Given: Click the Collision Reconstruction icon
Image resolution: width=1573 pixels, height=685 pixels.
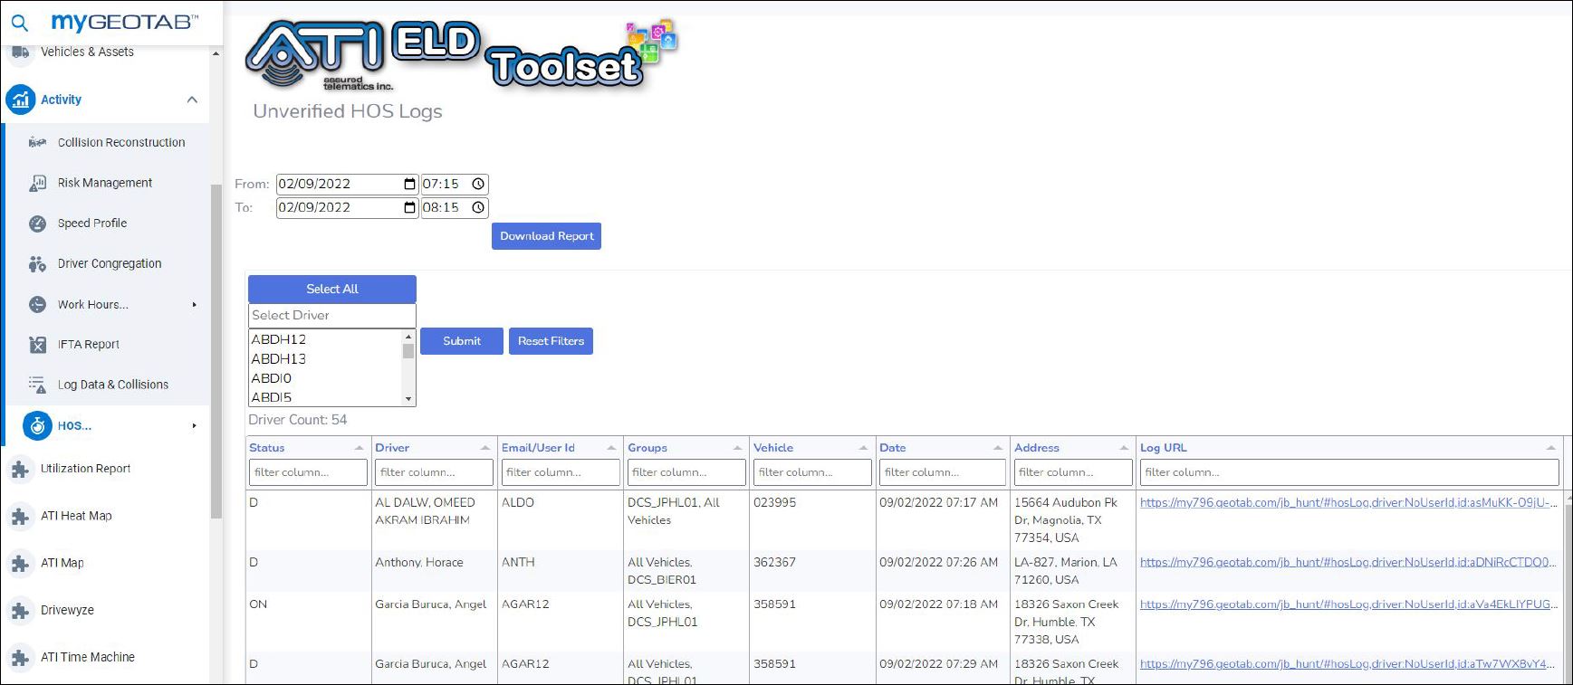Looking at the screenshot, I should tap(37, 142).
